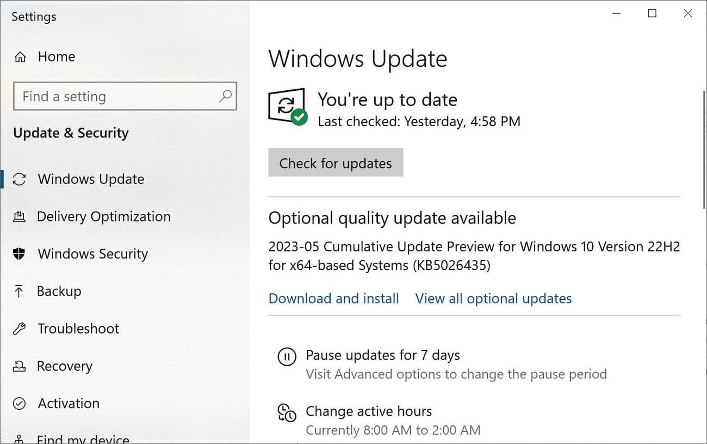
Task: Click the Activation checkmark icon
Action: 20,403
